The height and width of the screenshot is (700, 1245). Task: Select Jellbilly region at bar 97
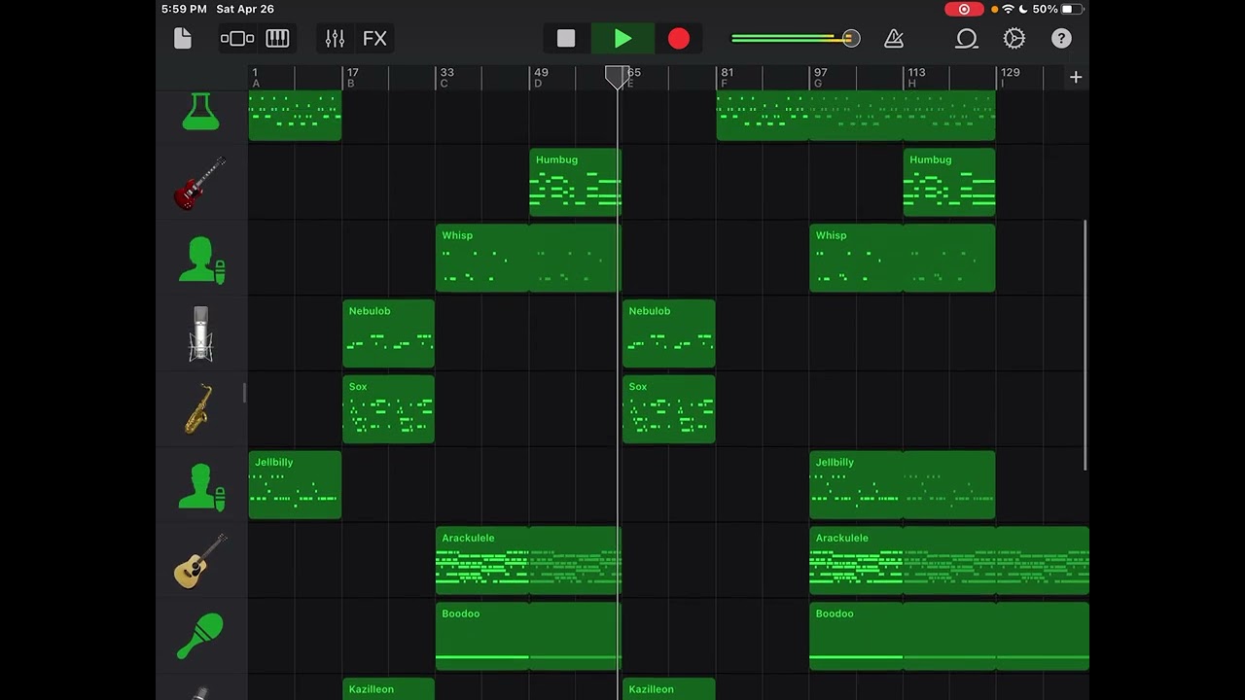(903, 485)
